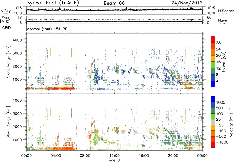Click the "18" frequency axis tick
This screenshot has height=162, width=234.
(x=19, y=18)
